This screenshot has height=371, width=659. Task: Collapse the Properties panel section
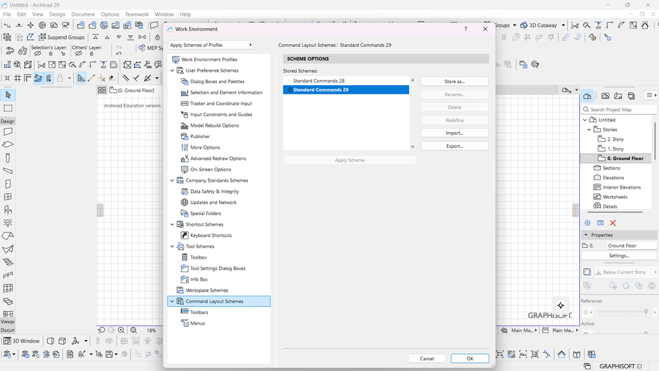tap(586, 235)
